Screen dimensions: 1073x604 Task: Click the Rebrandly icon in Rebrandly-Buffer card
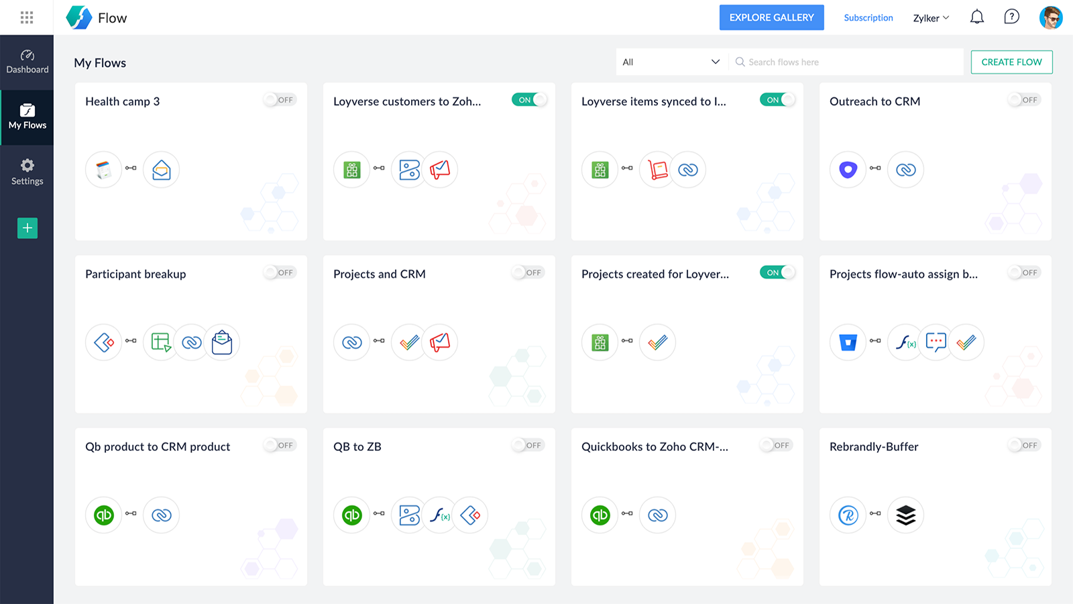click(x=848, y=515)
